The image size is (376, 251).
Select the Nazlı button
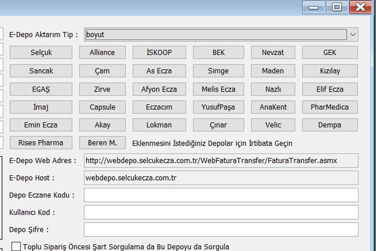[273, 89]
